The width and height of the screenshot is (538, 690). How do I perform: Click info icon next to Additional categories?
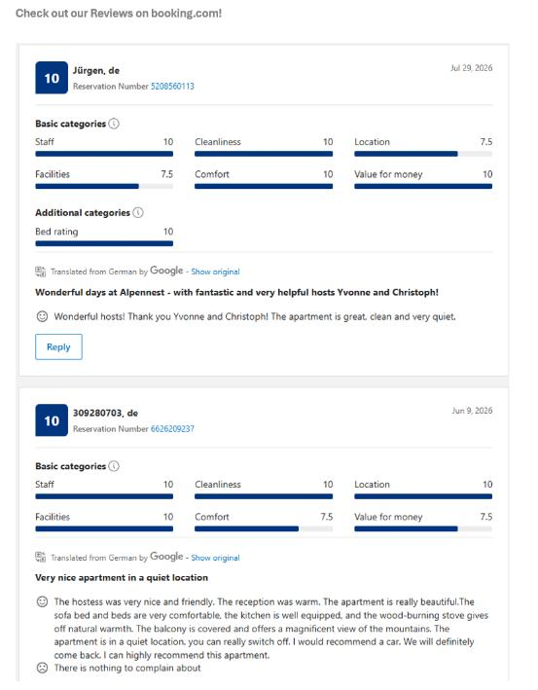[138, 213]
